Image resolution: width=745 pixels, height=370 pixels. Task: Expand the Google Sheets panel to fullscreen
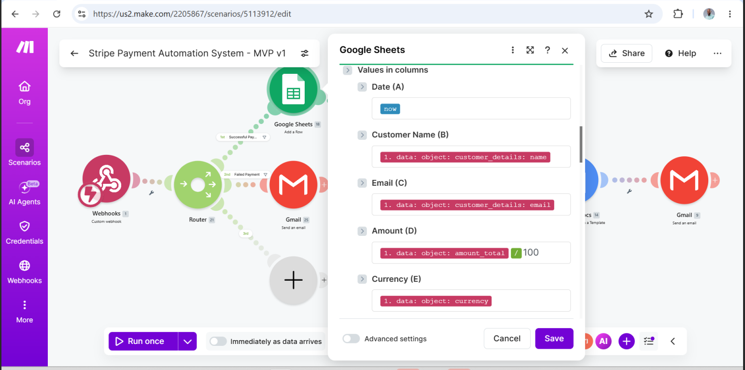coord(530,50)
